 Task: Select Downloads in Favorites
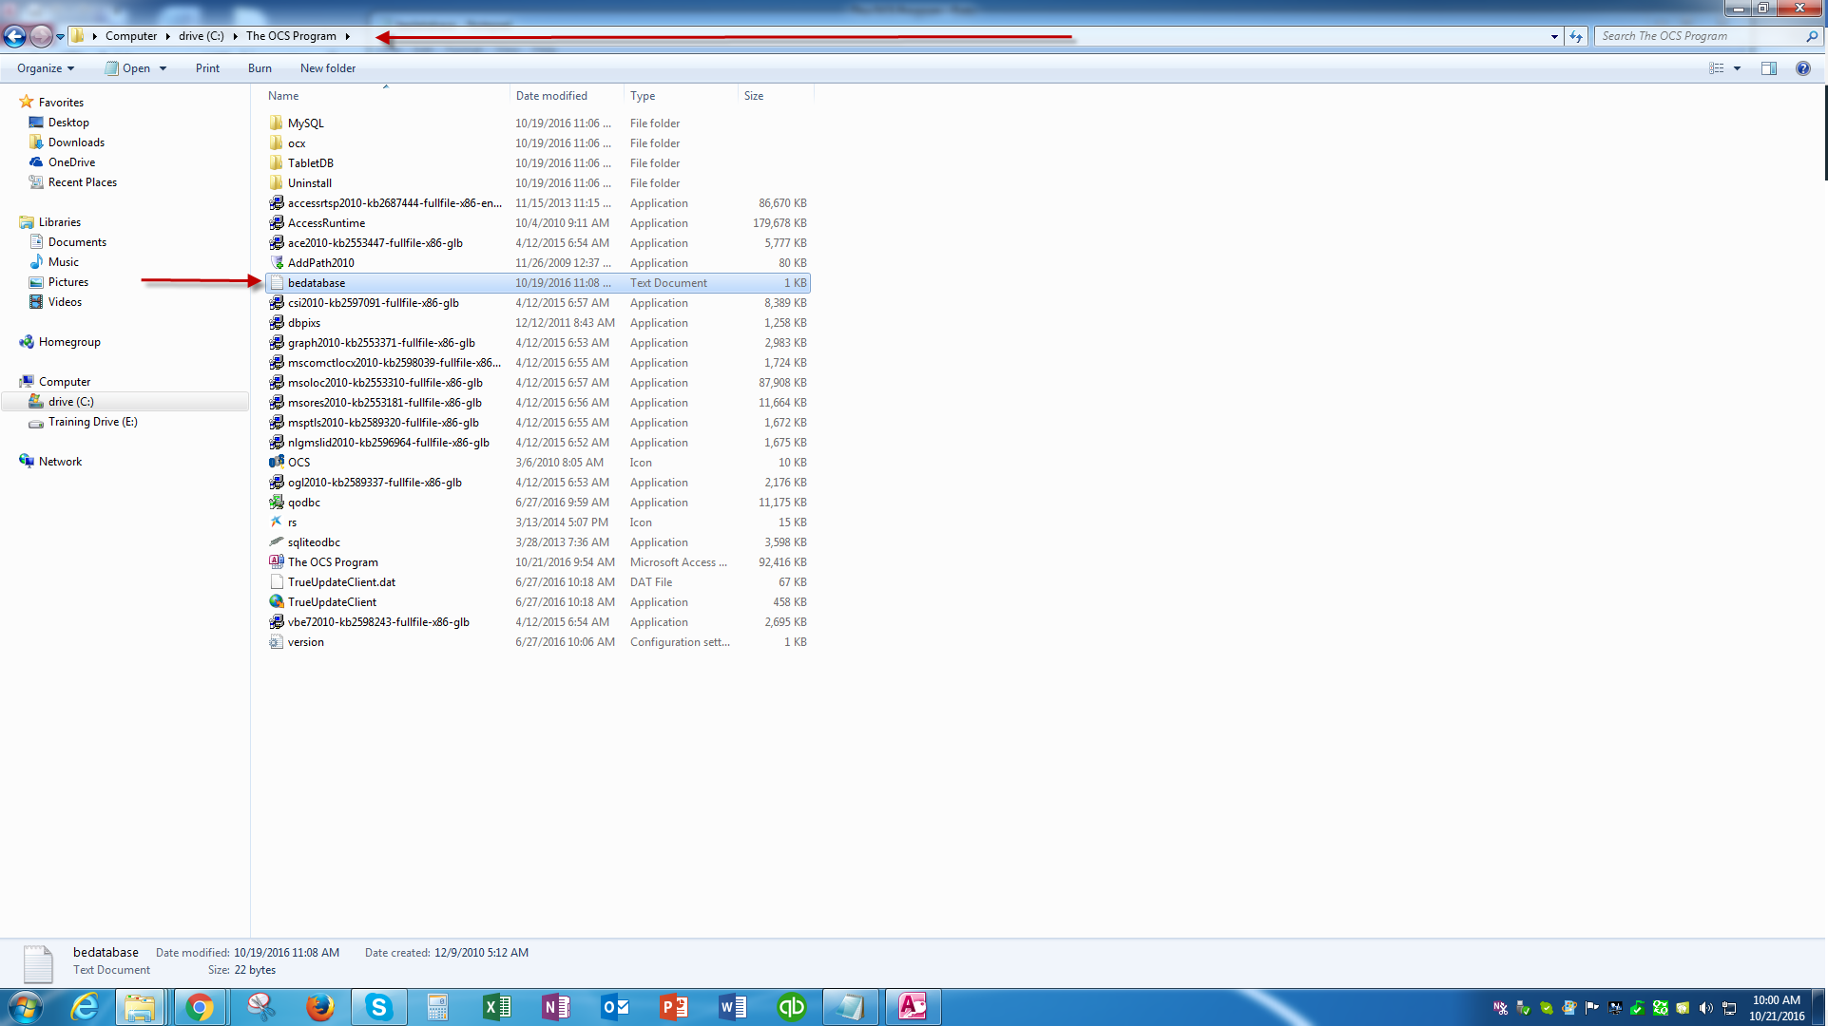coord(76,142)
